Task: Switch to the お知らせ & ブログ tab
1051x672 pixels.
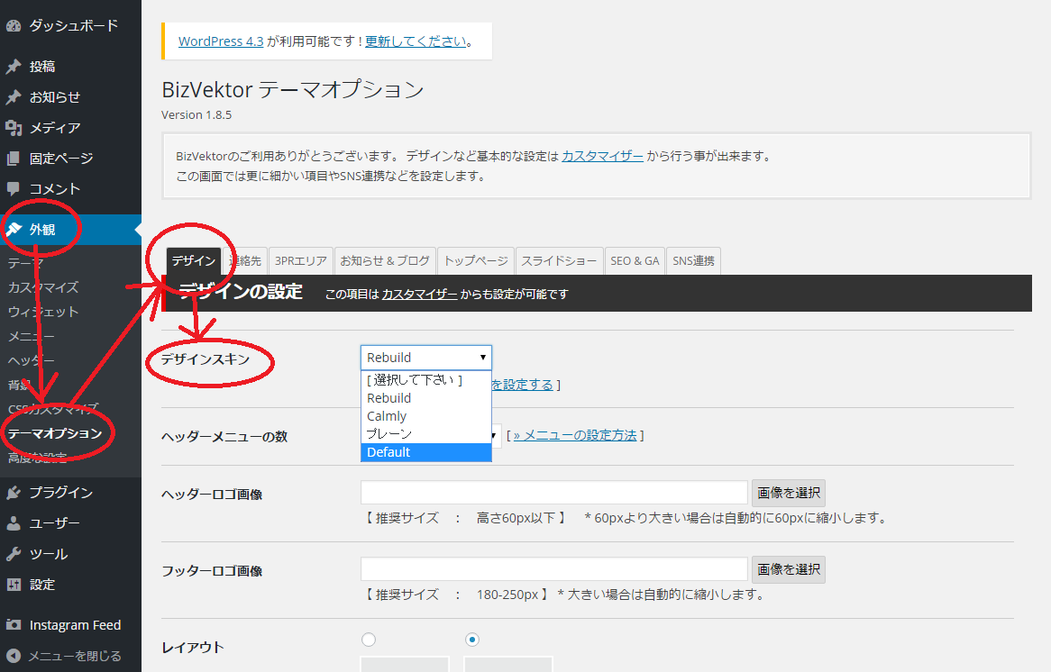Action: tap(385, 260)
